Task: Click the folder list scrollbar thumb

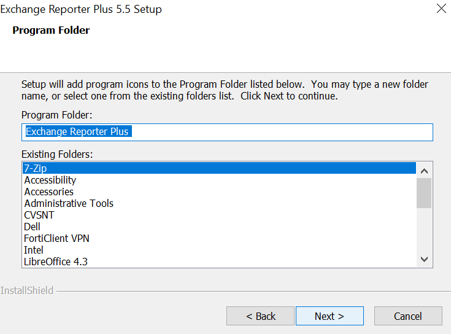Action: 424,193
